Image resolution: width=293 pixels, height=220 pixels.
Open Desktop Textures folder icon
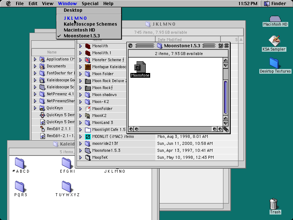point(274,63)
